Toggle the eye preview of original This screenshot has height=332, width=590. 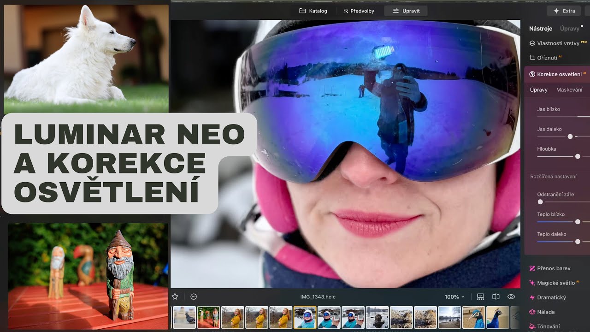point(511,296)
